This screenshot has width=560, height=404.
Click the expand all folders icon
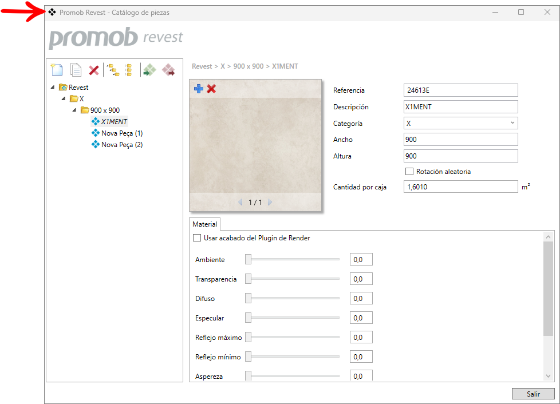(x=113, y=70)
